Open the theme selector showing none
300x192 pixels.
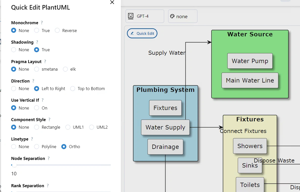click(182, 16)
